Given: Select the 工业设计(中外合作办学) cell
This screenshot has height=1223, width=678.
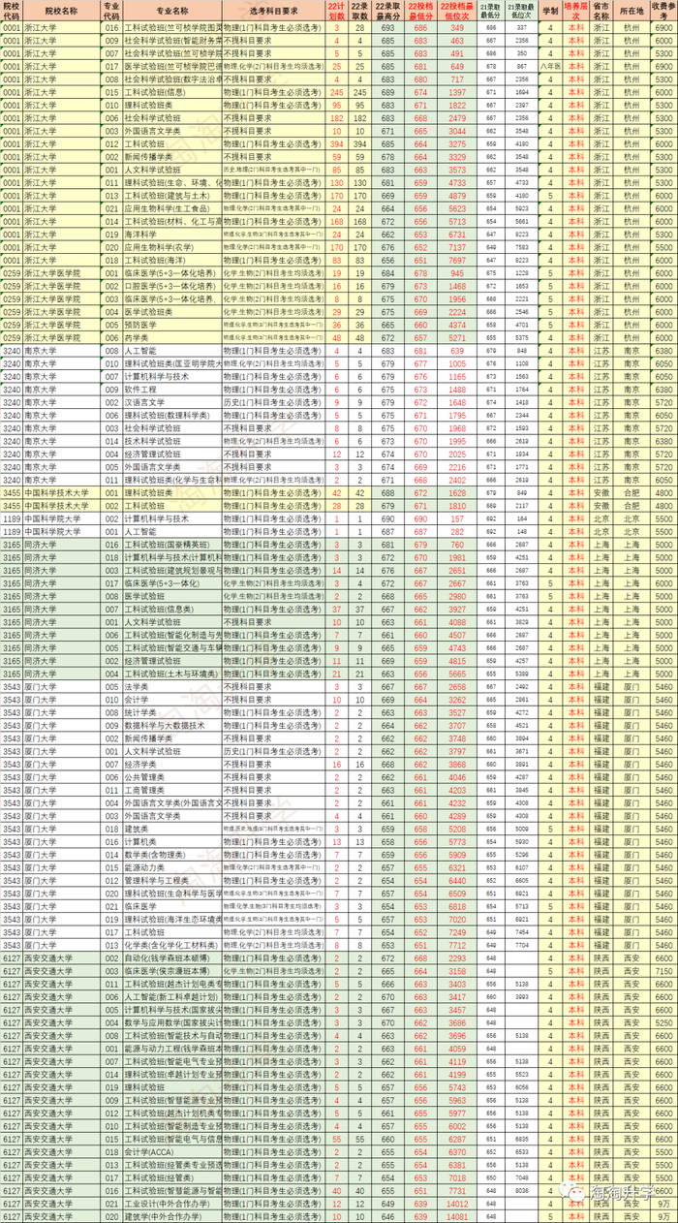Looking at the screenshot, I should 172,1203.
